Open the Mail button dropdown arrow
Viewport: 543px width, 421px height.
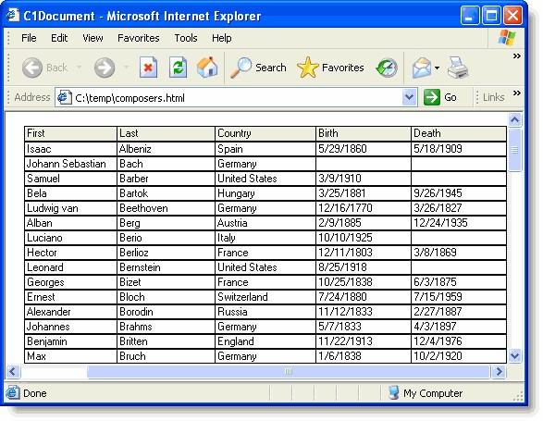(437, 68)
